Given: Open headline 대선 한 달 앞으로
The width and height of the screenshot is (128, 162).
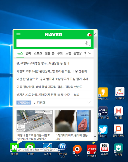Looking at the screenshot, I should click(52, 79).
